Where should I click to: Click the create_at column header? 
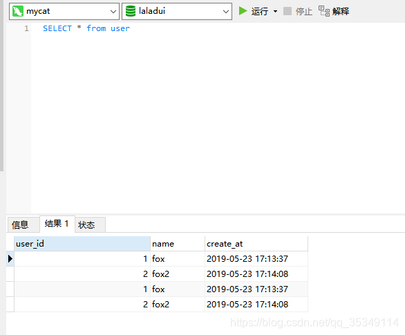256,244
